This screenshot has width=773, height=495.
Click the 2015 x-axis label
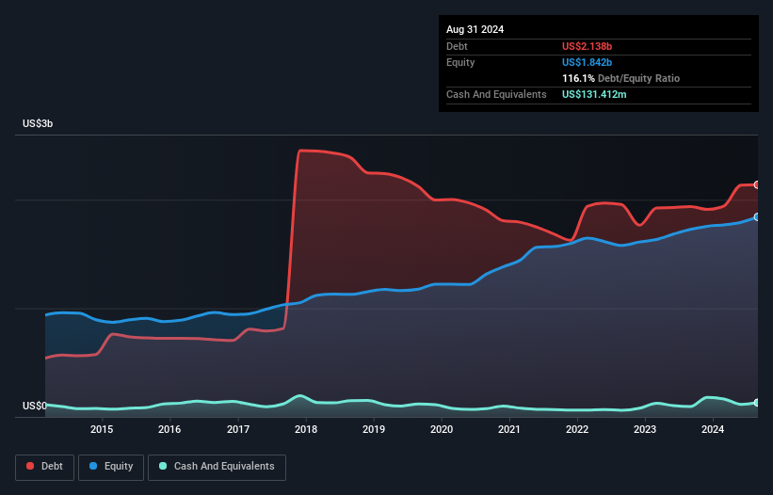click(102, 429)
